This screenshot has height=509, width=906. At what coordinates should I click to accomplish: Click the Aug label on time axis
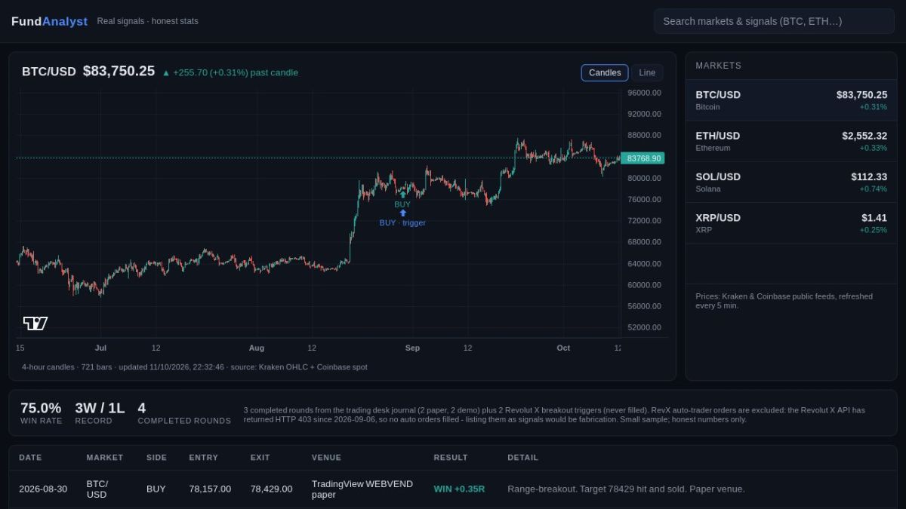pyautogui.click(x=257, y=348)
